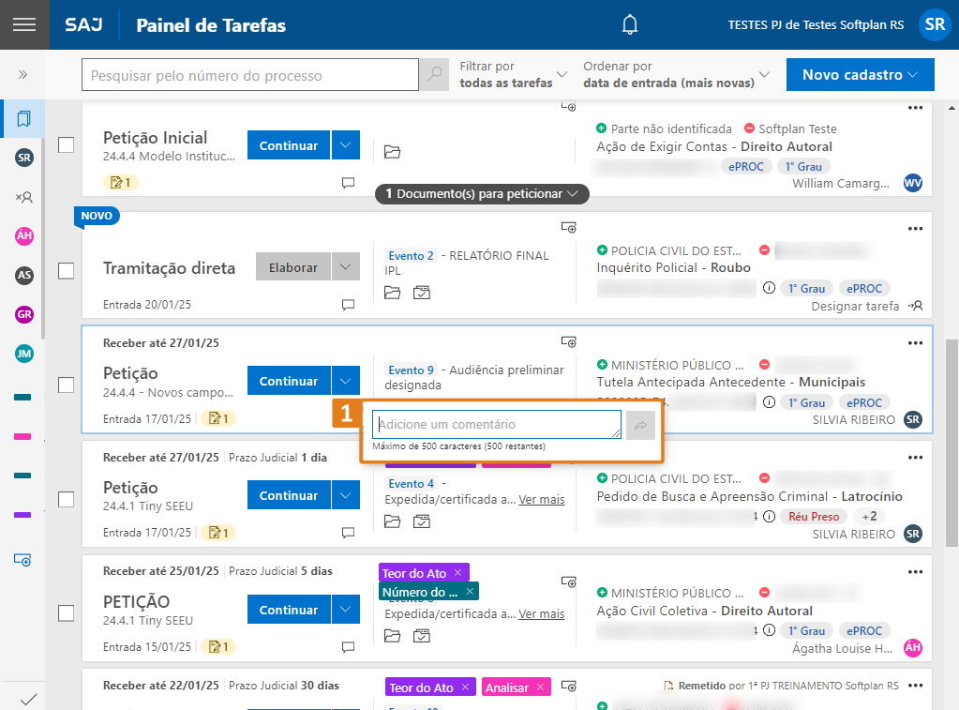Image resolution: width=959 pixels, height=710 pixels.
Task: Click the Elaborar button on Tramitação direta
Action: point(292,266)
